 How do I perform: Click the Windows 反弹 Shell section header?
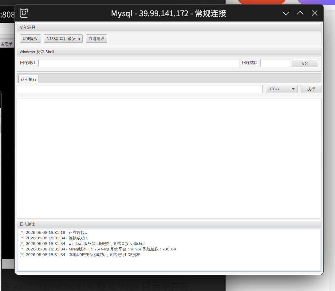pyautogui.click(x=169, y=52)
